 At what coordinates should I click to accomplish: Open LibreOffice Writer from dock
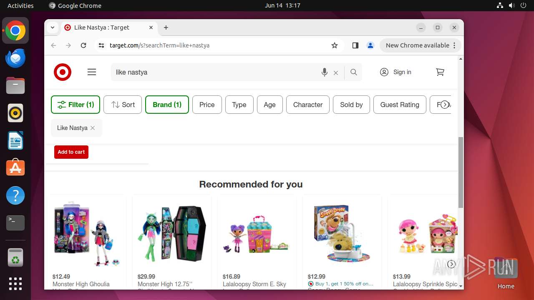(15, 140)
